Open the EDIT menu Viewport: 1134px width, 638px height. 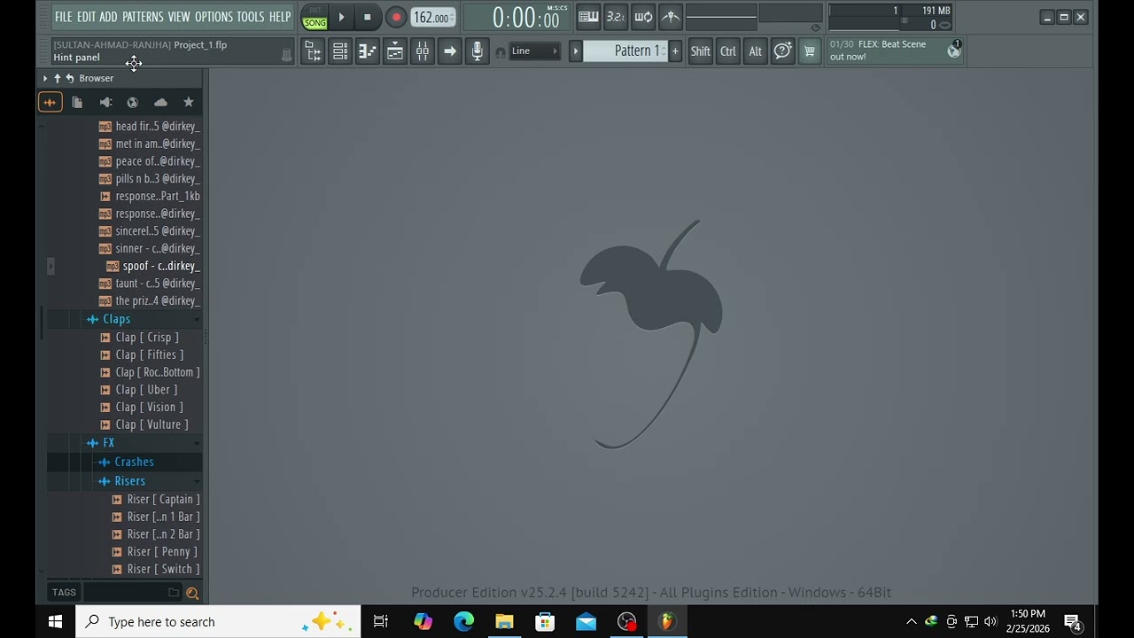[x=86, y=17]
